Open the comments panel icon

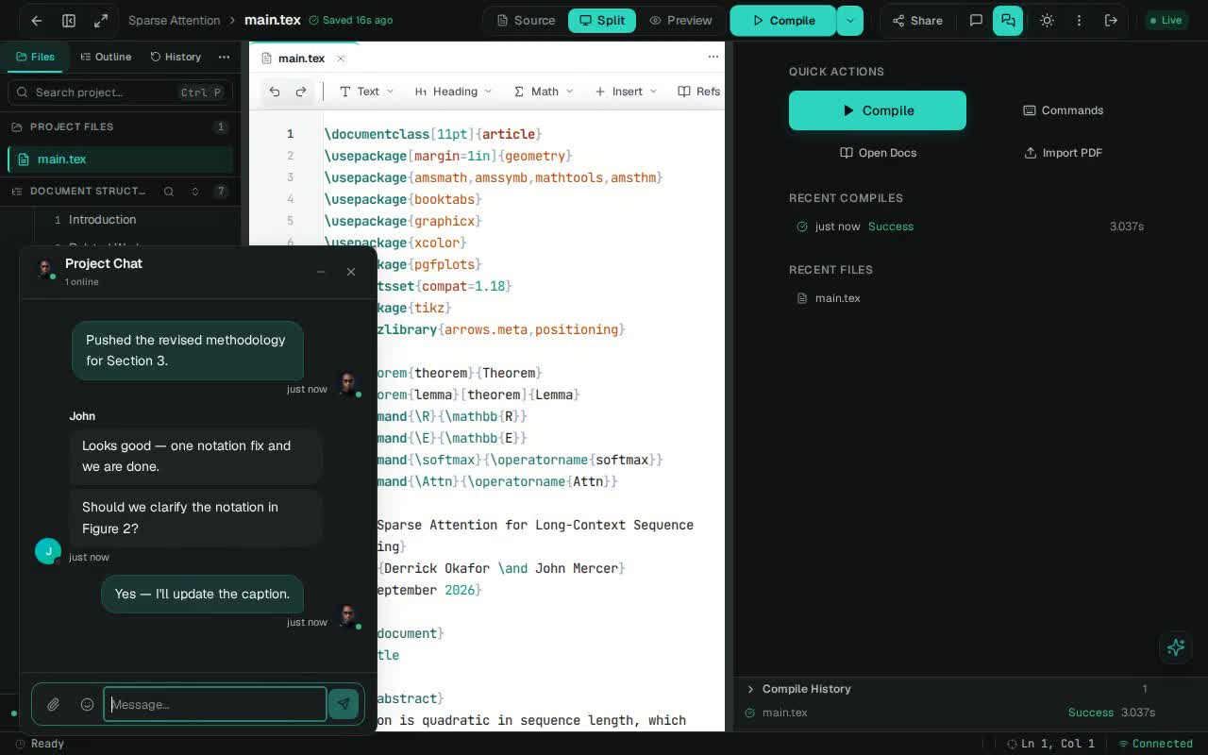pyautogui.click(x=976, y=20)
